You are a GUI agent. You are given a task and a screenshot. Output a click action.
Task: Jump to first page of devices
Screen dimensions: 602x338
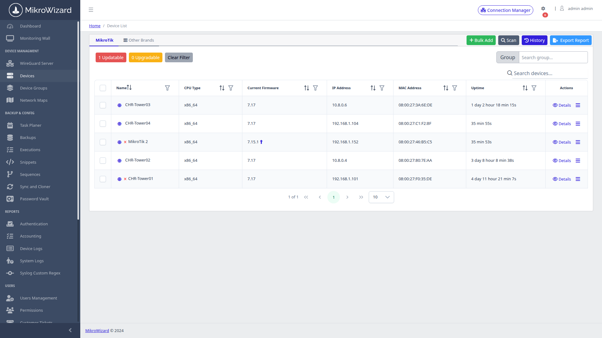click(306, 197)
